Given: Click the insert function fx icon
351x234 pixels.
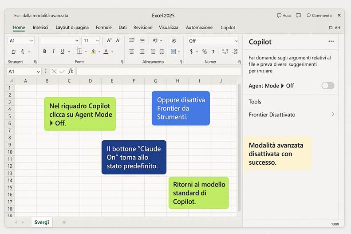Looking at the screenshot, I should coord(70,71).
